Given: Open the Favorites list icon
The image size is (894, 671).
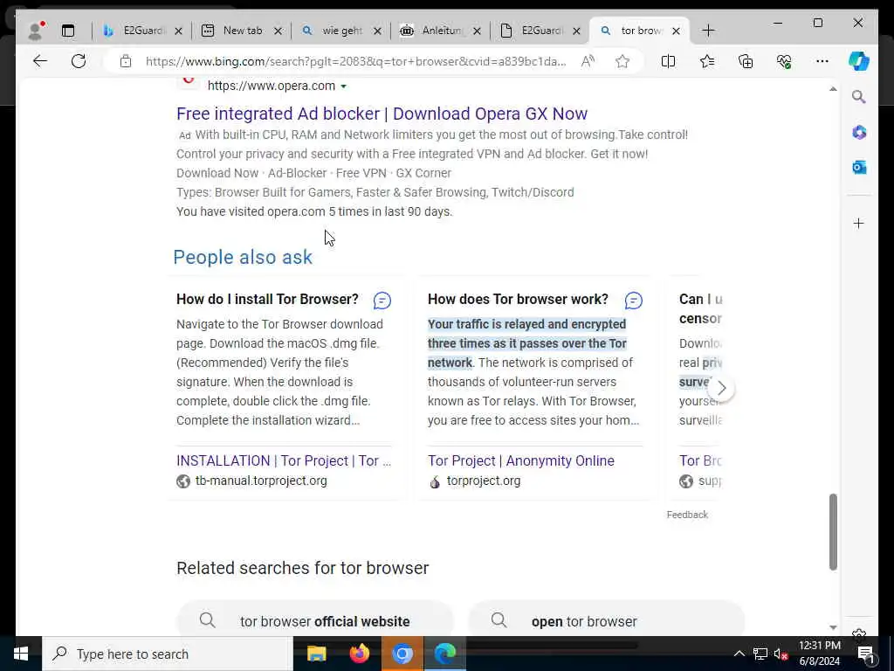Looking at the screenshot, I should click(707, 61).
